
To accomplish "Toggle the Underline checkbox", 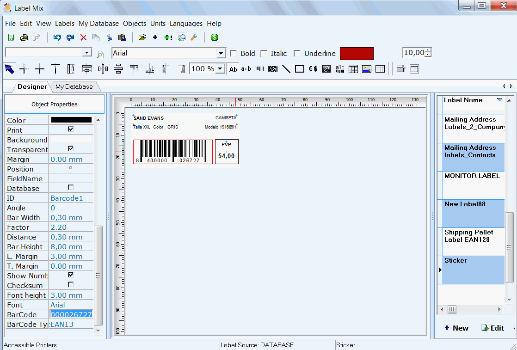I will 297,53.
